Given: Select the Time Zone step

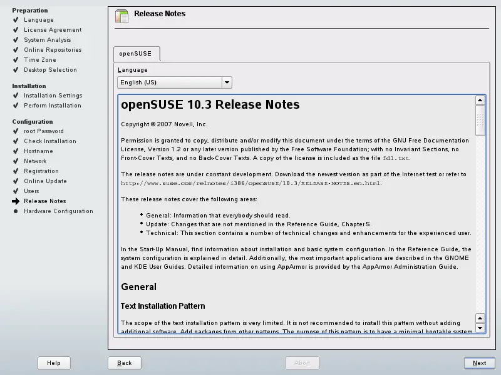Looking at the screenshot, I should pyautogui.click(x=40, y=60).
